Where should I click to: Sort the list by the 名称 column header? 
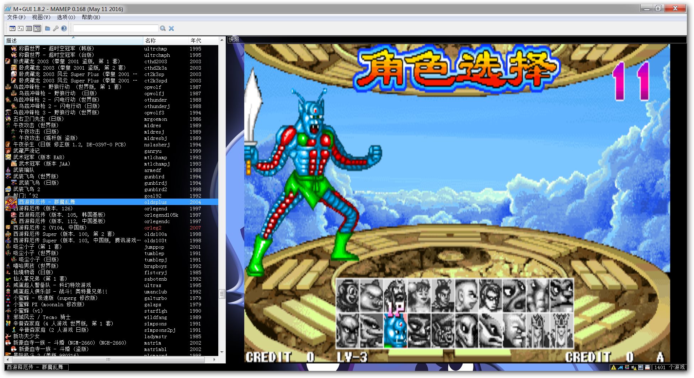(166, 40)
